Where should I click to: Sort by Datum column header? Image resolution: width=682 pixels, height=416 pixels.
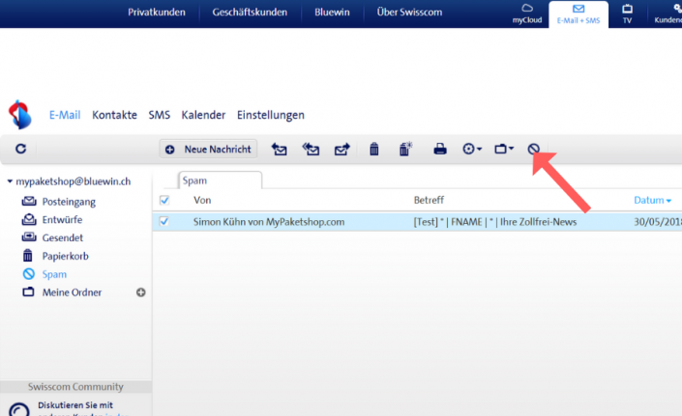pyautogui.click(x=651, y=200)
